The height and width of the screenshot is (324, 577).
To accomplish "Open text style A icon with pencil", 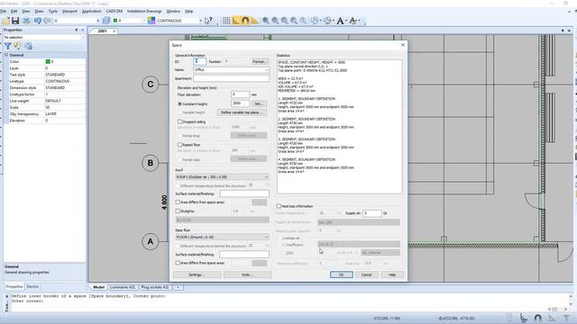I will 353,21.
